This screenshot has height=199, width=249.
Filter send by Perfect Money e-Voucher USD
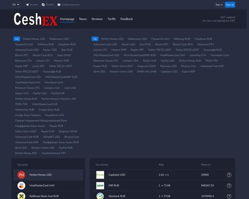pyautogui.click(x=59, y=99)
